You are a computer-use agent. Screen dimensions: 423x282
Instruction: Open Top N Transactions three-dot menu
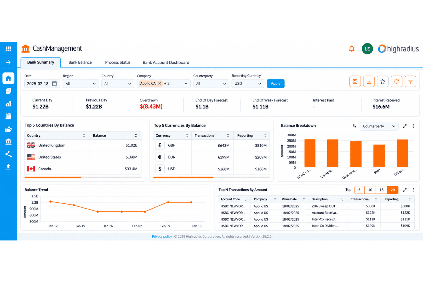(413, 190)
